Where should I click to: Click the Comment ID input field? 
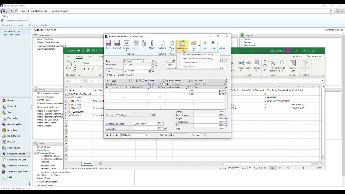click(145, 129)
